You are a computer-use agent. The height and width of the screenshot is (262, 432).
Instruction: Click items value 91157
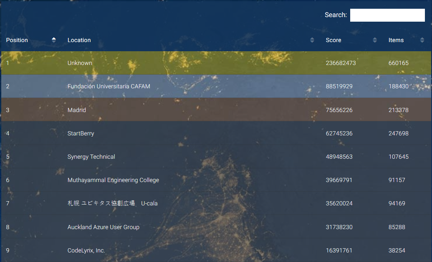[x=397, y=180]
